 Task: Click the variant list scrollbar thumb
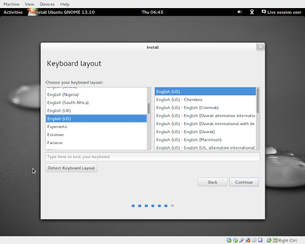258,100
